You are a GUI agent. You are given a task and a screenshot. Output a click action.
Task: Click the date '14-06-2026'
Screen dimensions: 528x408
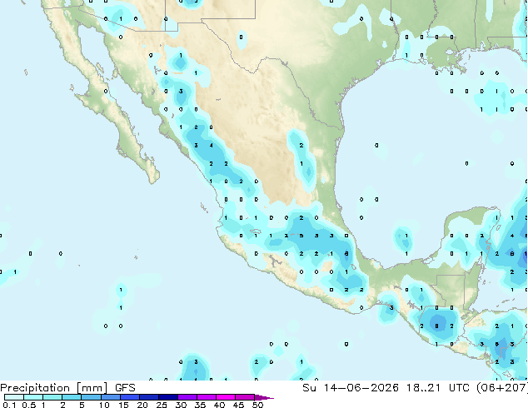point(361,388)
